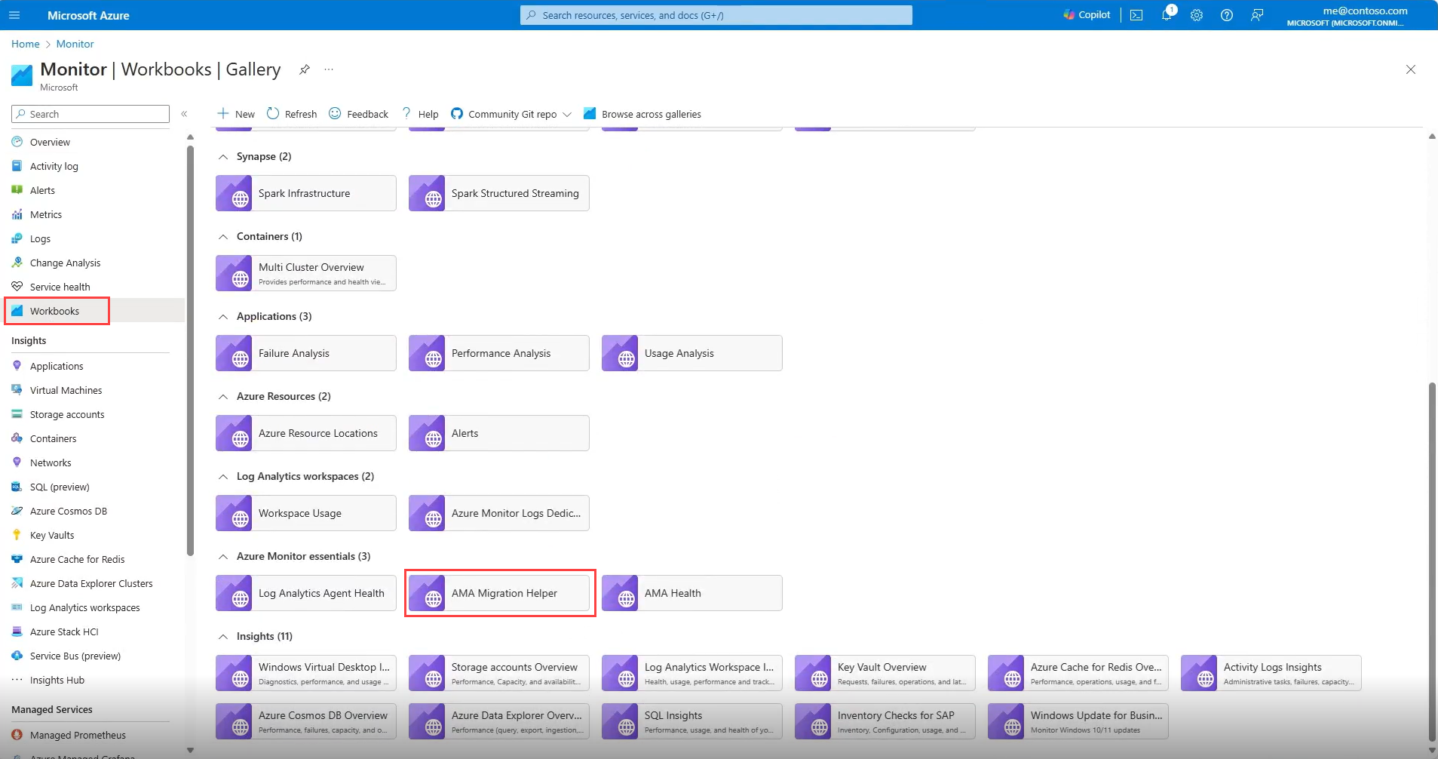Focus the global search resources box
The height and width of the screenshot is (759, 1438).
click(x=716, y=15)
